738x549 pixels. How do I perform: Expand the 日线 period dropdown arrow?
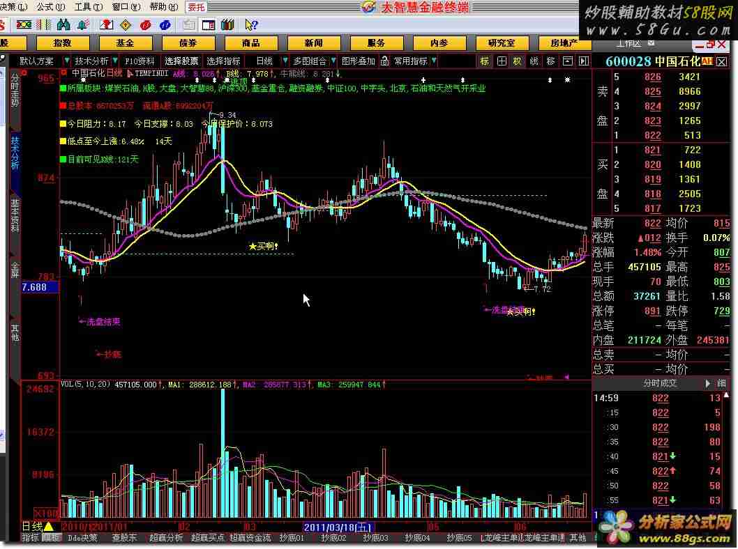(x=285, y=61)
